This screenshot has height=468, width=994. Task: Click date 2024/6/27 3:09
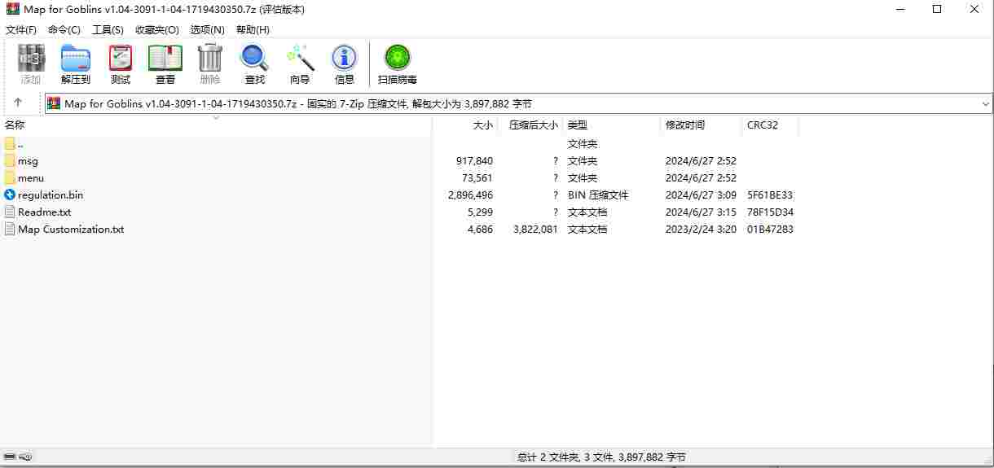click(x=701, y=195)
